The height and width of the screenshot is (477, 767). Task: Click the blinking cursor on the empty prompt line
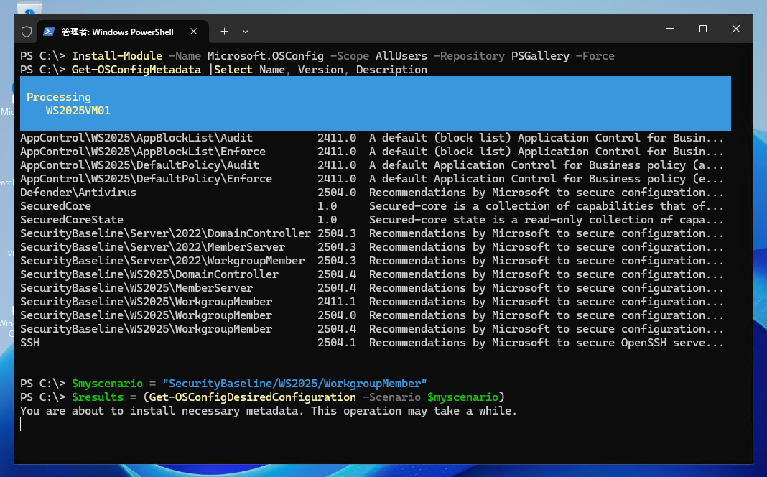click(x=20, y=424)
